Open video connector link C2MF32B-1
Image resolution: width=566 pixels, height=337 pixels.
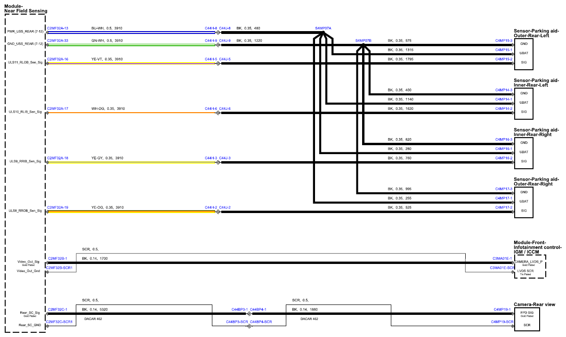pos(57,258)
